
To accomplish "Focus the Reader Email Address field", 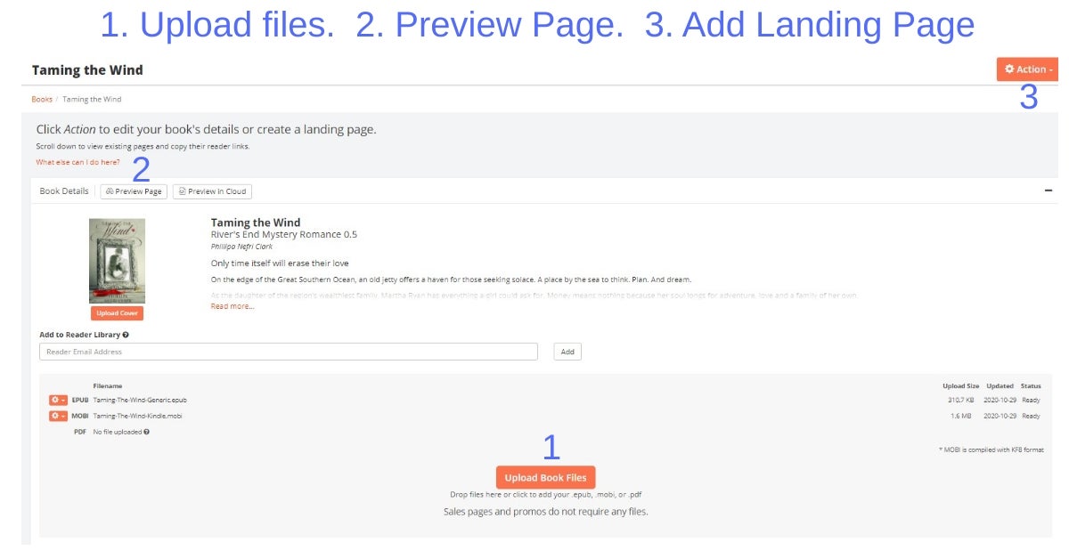I will 289,352.
